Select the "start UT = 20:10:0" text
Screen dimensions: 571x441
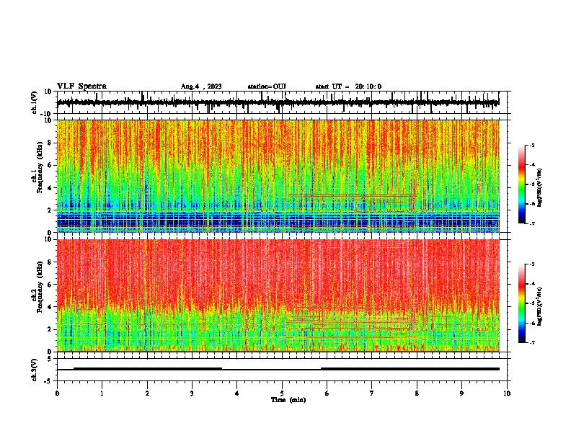tap(348, 86)
